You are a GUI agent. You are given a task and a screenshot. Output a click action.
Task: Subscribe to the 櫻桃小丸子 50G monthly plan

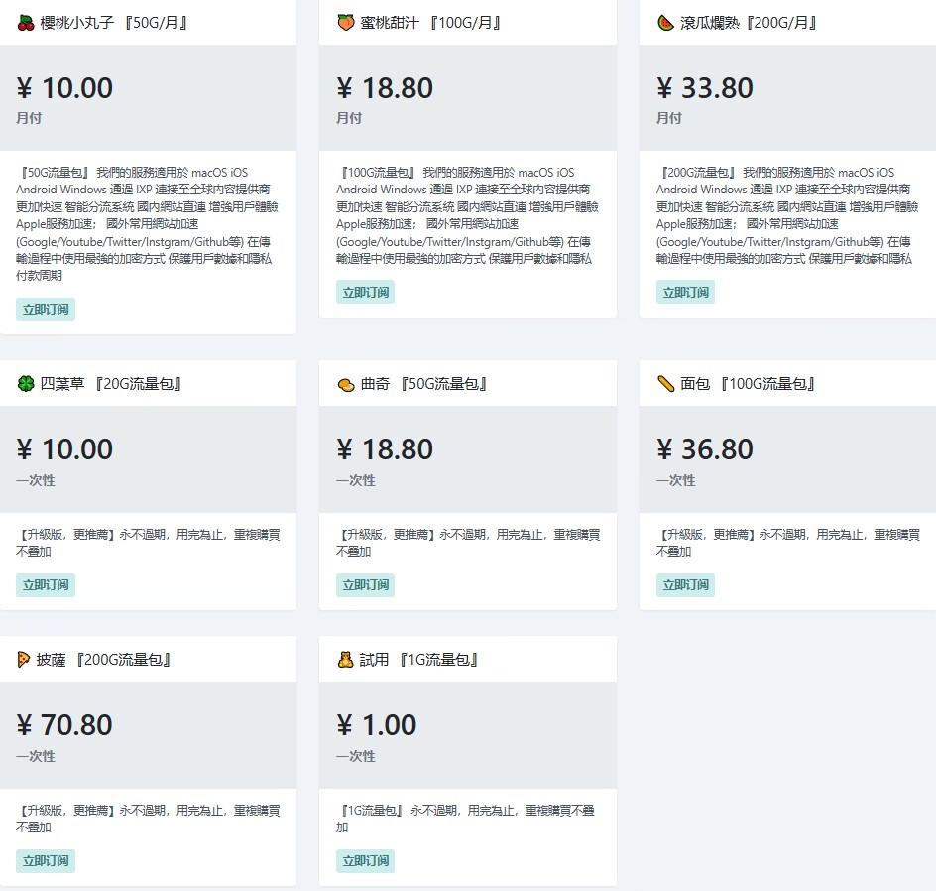(46, 309)
